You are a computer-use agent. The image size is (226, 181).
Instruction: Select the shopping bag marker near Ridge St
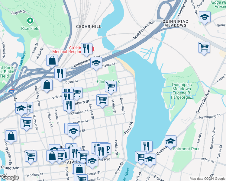click(52, 61)
